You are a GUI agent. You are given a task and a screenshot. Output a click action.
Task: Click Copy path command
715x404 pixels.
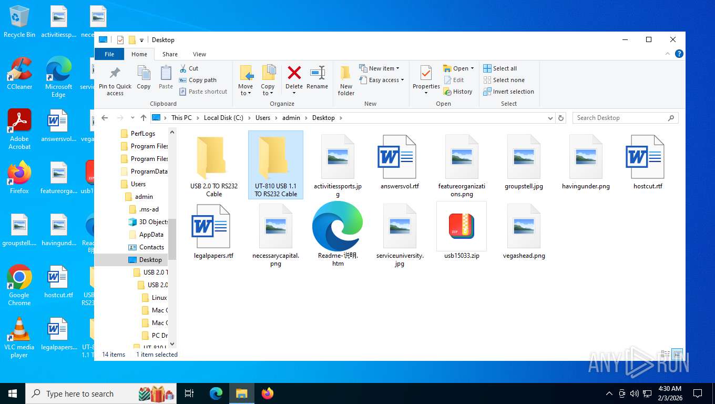pyautogui.click(x=198, y=80)
